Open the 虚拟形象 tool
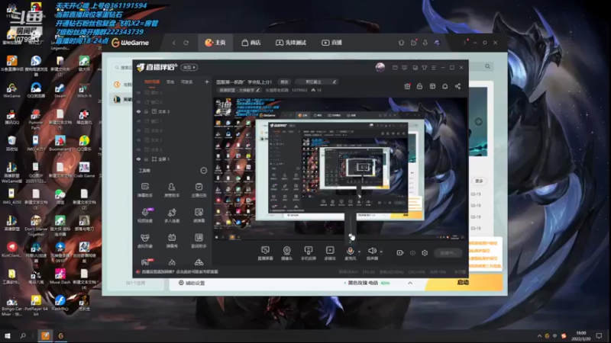The image size is (611, 343). click(x=145, y=240)
